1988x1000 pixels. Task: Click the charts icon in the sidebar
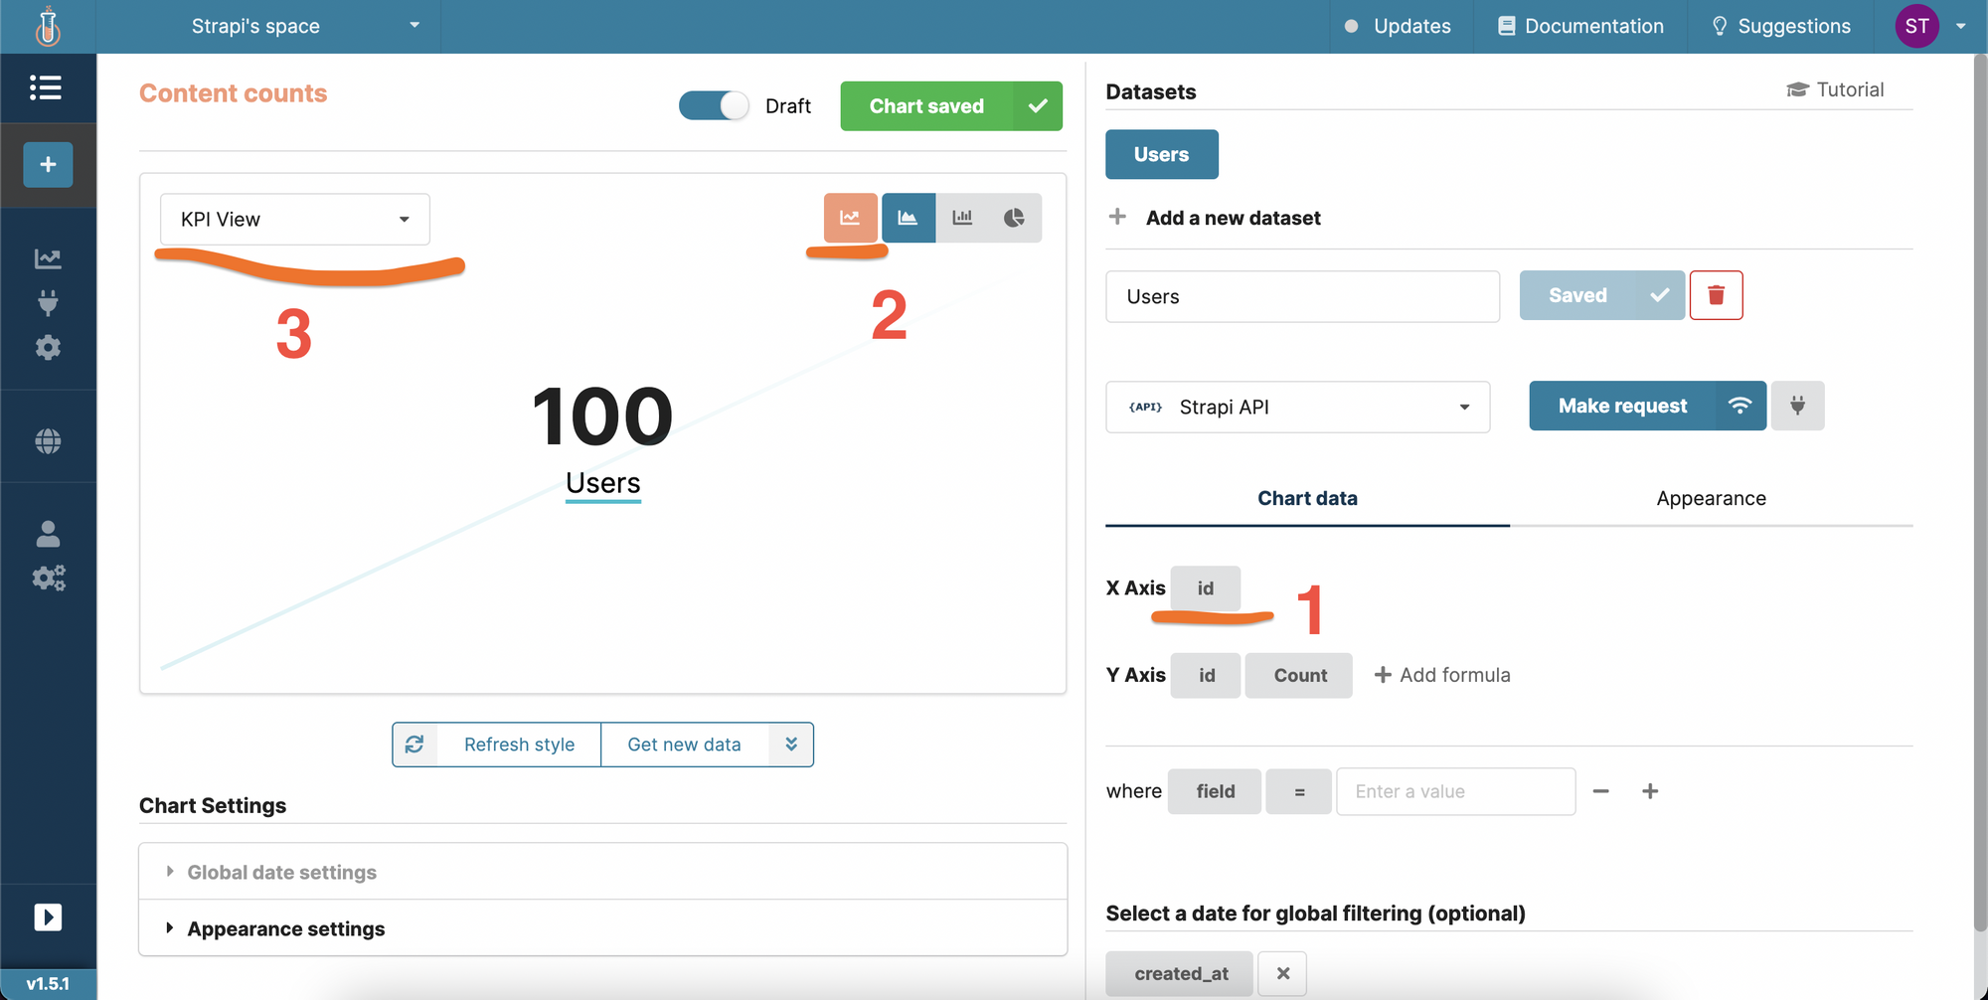click(x=48, y=257)
